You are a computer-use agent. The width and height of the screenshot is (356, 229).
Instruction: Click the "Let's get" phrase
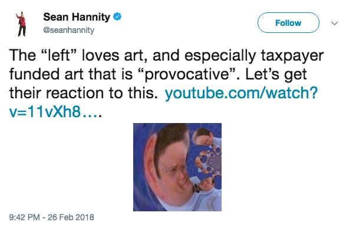tap(276, 75)
